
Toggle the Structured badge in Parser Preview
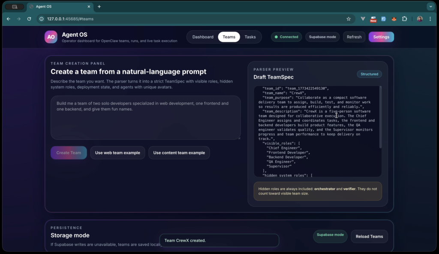pos(369,74)
